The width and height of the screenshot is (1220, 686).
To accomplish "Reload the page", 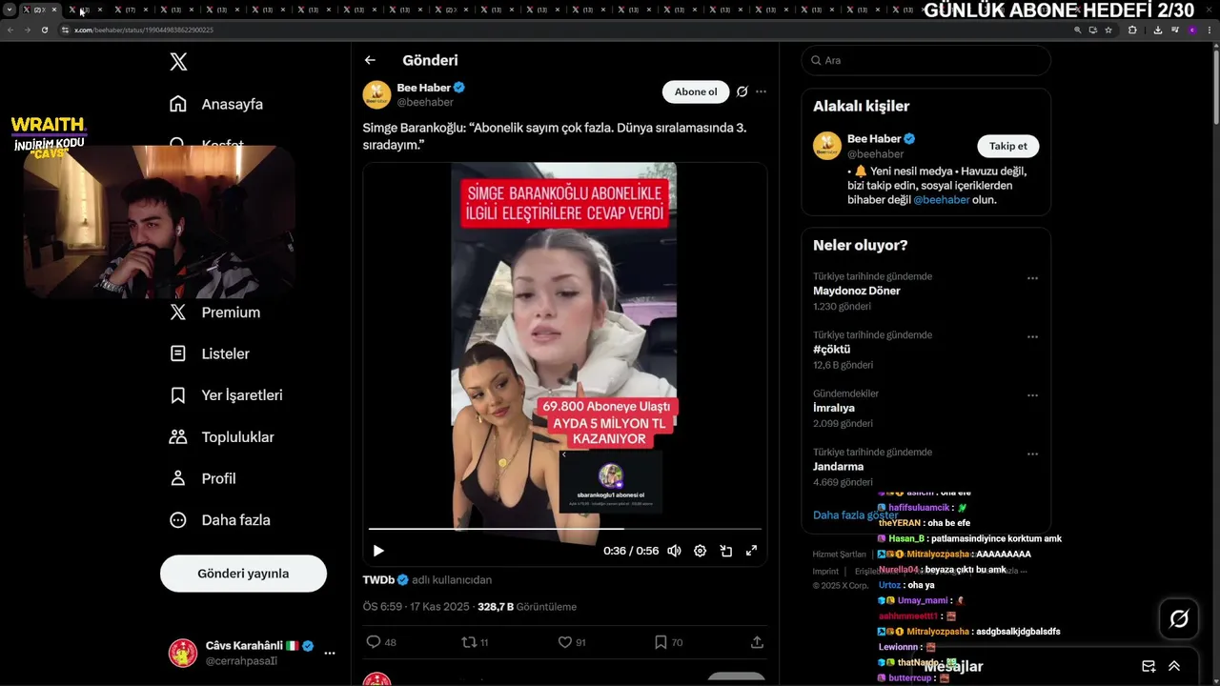I will click(x=44, y=30).
